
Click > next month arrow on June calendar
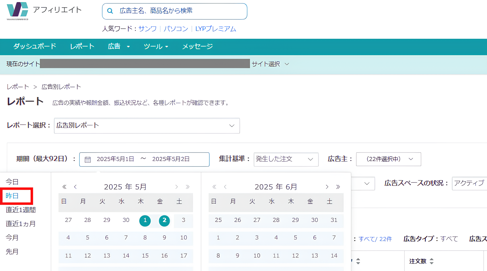tap(327, 187)
